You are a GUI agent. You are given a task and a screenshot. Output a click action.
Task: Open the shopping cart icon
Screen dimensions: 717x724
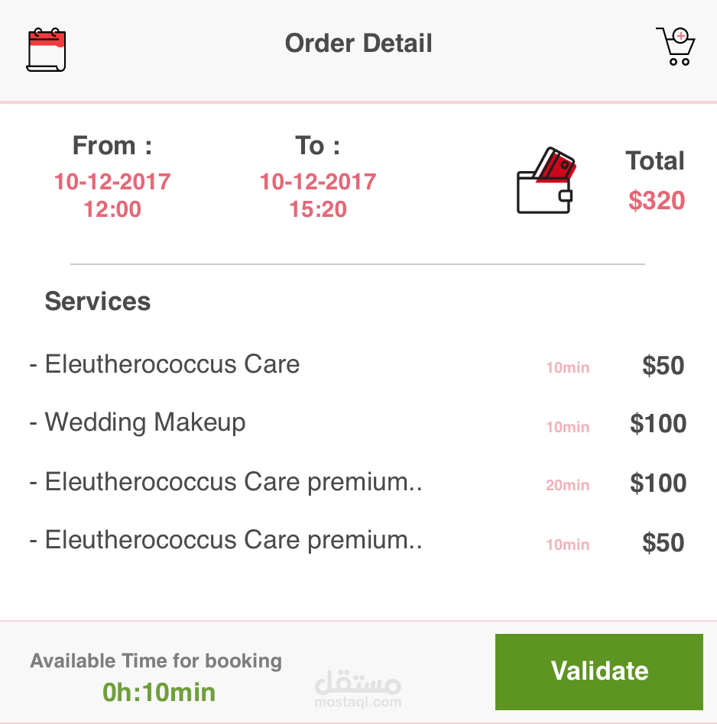(x=675, y=47)
